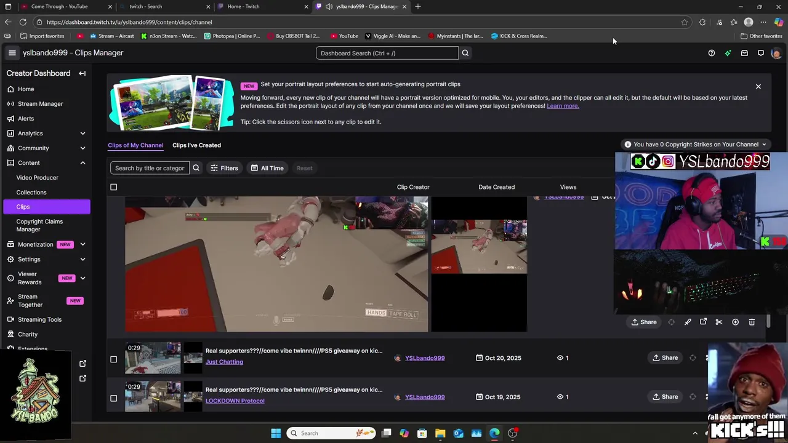Share the Oct 20, 2025 clip
Image resolution: width=788 pixels, height=443 pixels.
tap(665, 358)
